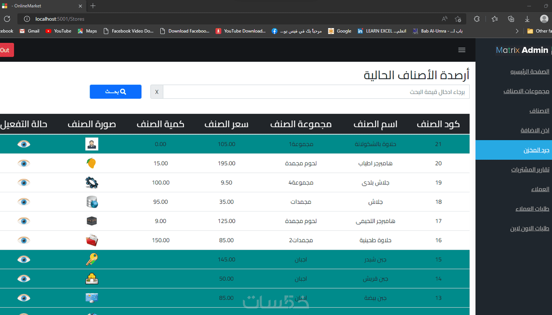Click the product image for item 21
Viewport: 552px width, 315px height.
(92, 144)
